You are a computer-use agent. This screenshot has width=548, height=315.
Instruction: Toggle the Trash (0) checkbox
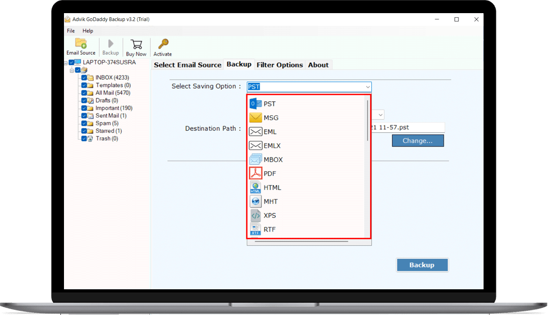point(84,139)
